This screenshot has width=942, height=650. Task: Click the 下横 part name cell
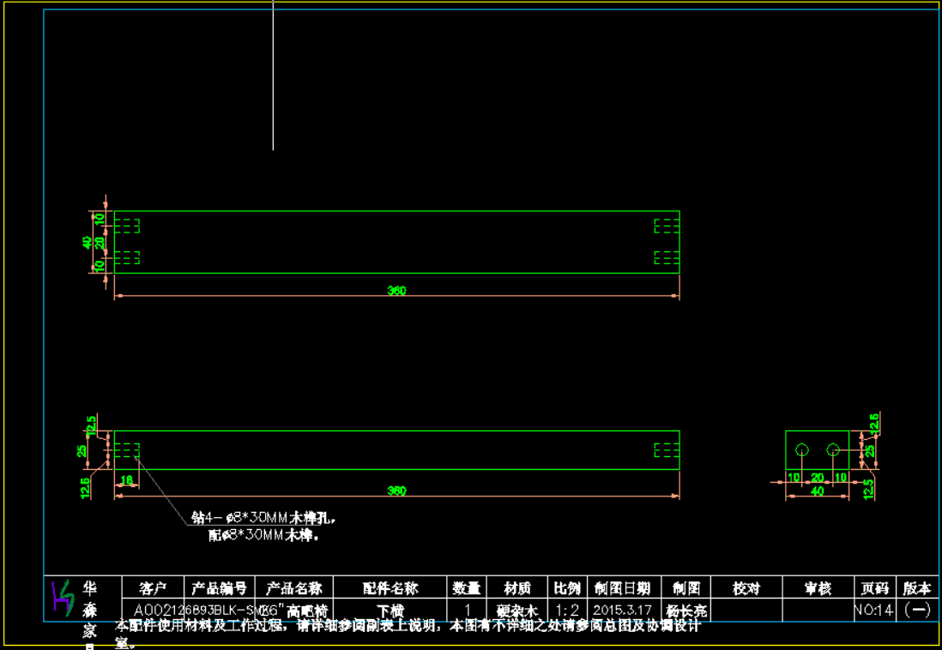tap(389, 611)
